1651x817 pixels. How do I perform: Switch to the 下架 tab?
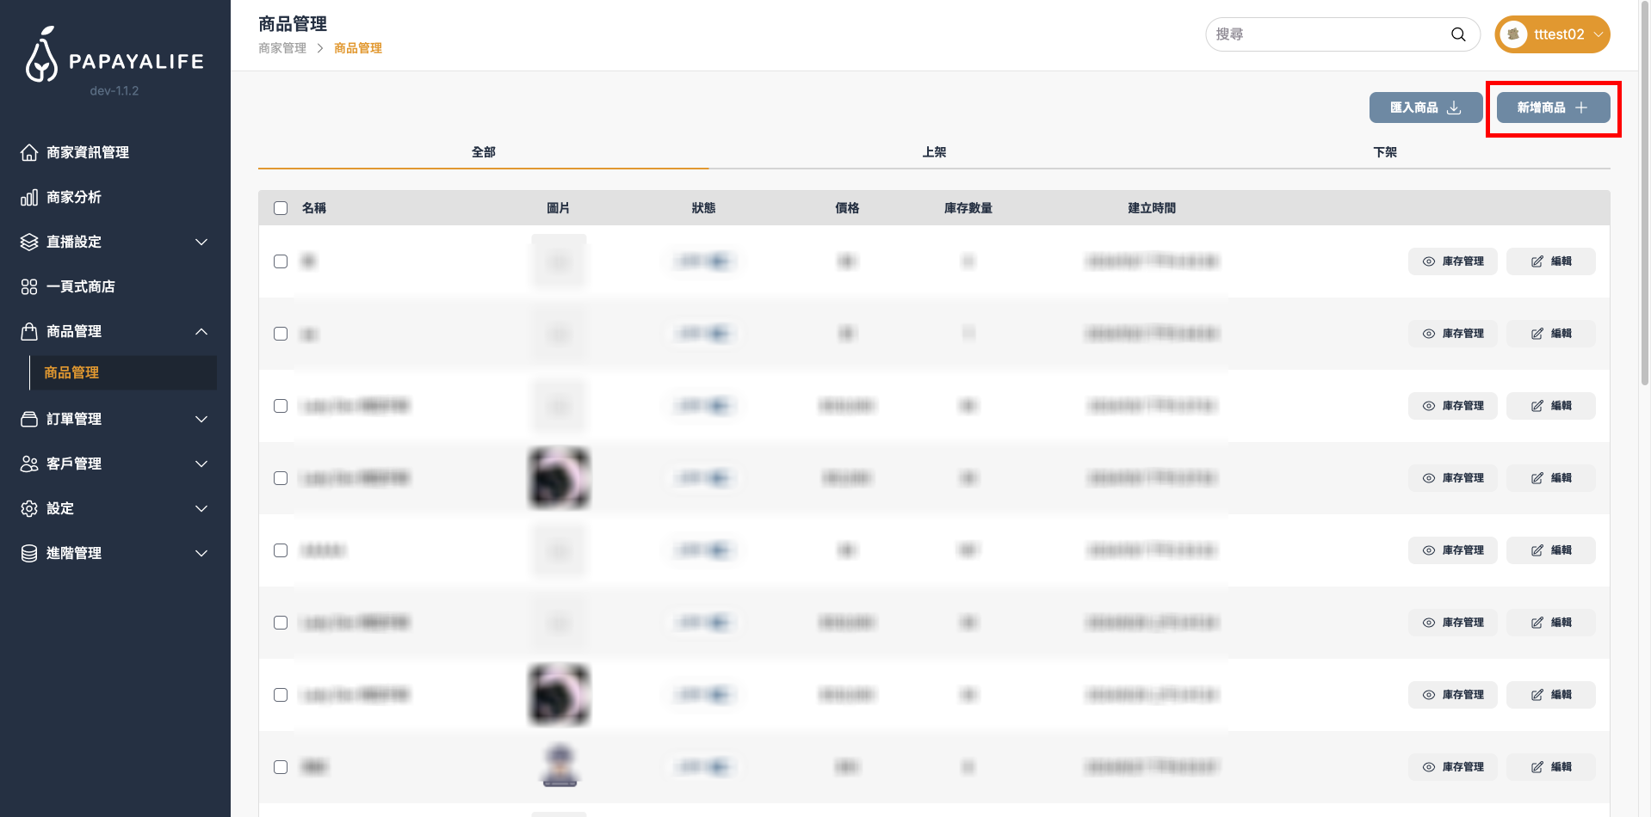pyautogui.click(x=1384, y=152)
